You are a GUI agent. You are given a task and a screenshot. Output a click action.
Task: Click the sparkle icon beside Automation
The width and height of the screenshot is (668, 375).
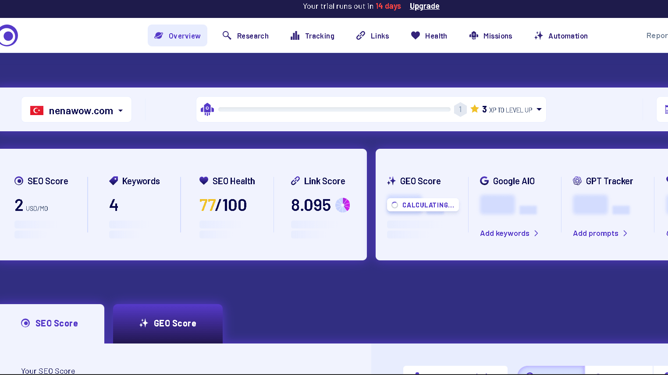point(539,35)
